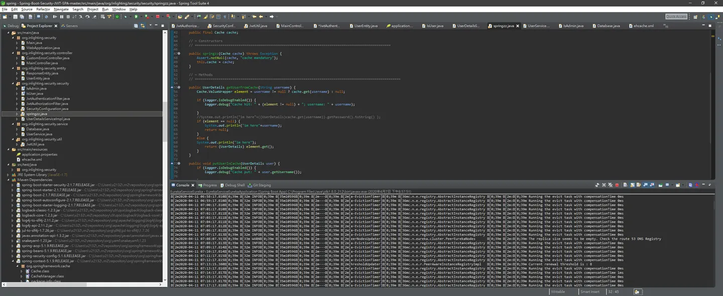Click the Project Explorer vertical scrollbar

pyautogui.click(x=165, y=157)
